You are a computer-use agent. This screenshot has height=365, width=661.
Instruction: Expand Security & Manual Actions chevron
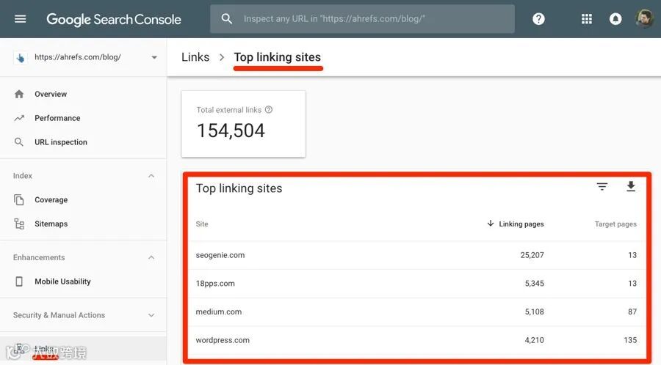(151, 315)
